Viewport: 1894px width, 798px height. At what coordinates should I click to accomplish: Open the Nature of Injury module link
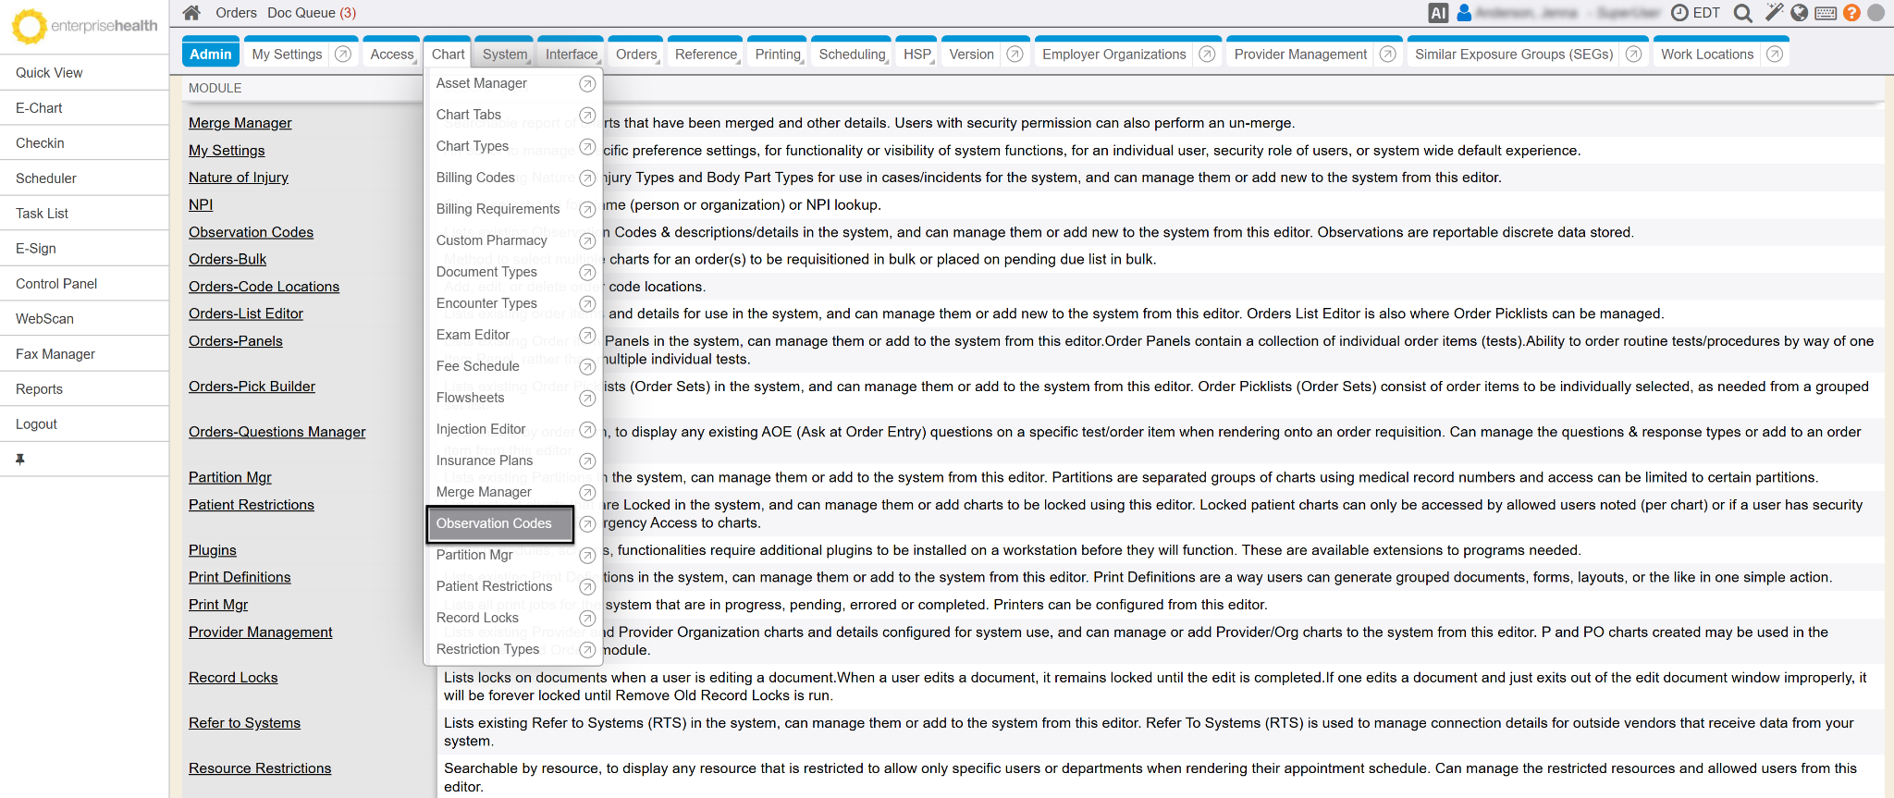pyautogui.click(x=239, y=178)
